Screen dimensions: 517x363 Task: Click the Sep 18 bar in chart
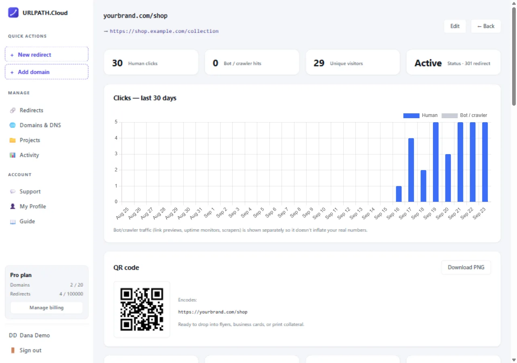point(423,186)
